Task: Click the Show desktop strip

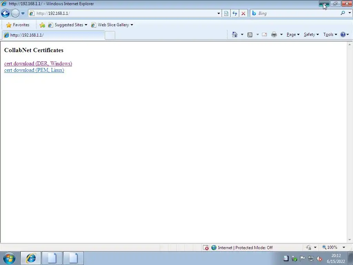Action: (x=350, y=258)
